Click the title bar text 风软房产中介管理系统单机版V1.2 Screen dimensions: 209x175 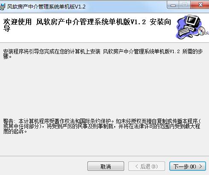click(x=46, y=7)
